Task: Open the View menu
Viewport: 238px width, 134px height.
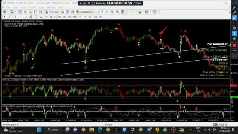Action: pyautogui.click(x=15, y=7)
